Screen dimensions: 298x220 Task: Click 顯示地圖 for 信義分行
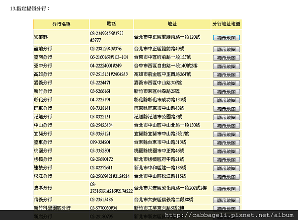coord(226,200)
